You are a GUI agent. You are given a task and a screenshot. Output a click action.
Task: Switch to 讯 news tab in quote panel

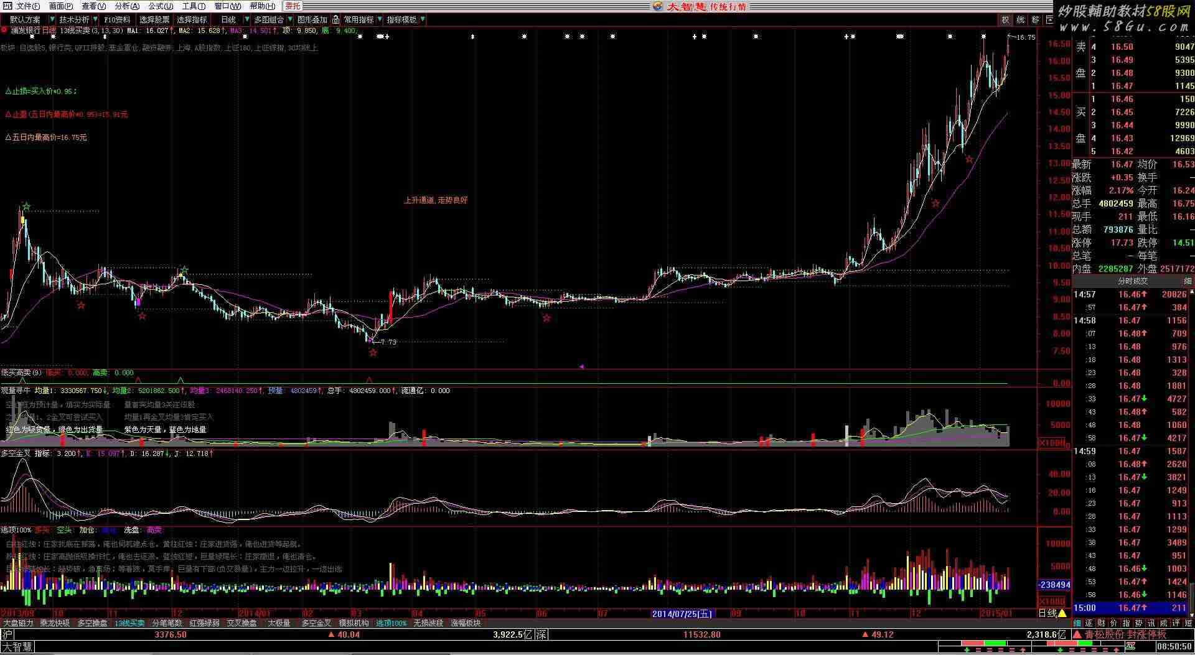[1151, 623]
